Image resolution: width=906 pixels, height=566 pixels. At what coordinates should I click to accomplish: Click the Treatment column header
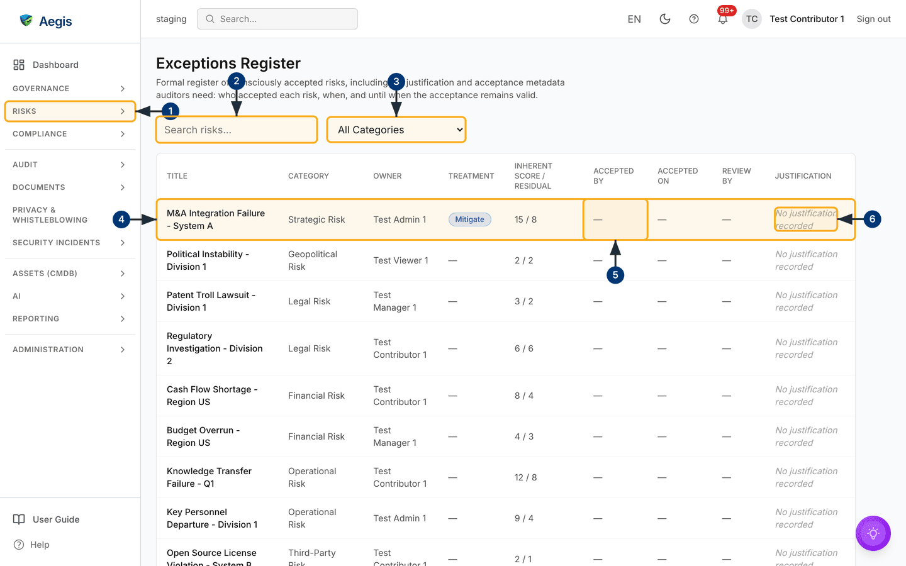tap(471, 176)
